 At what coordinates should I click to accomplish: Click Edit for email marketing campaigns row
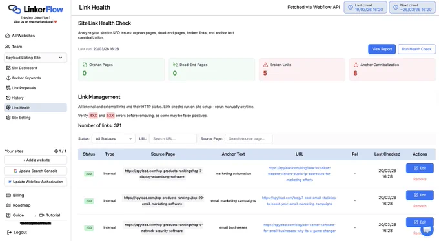[x=420, y=195]
